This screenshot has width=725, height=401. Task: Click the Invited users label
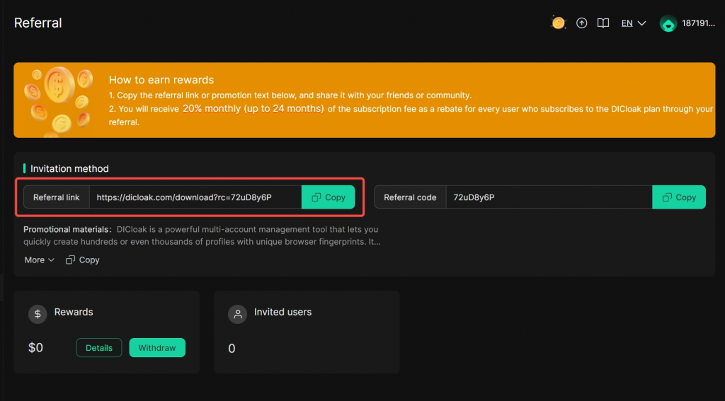pos(283,312)
